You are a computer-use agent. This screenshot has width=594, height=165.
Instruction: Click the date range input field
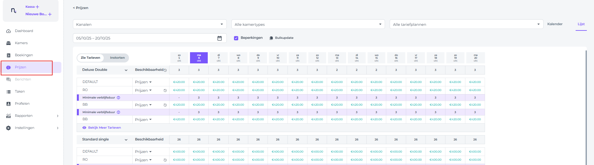(145, 38)
